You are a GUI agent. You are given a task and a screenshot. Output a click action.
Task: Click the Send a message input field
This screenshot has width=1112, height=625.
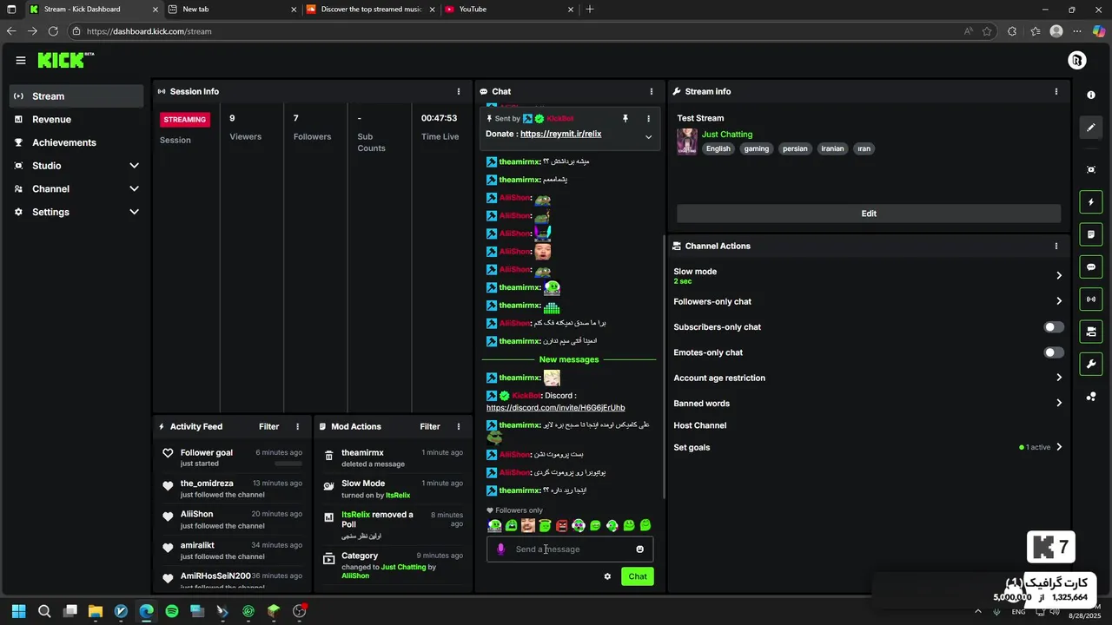tap(570, 549)
